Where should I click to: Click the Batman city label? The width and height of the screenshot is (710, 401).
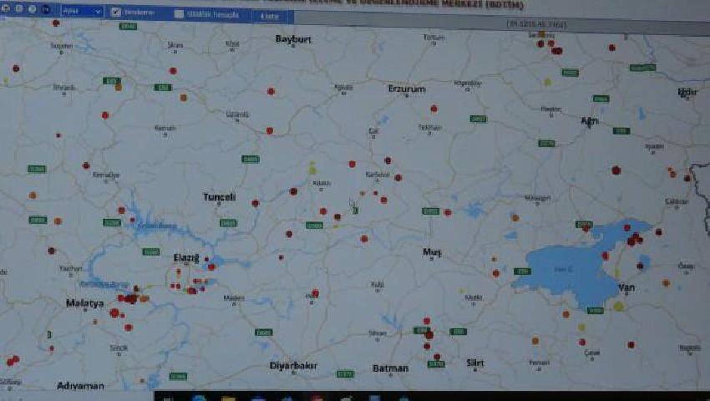pos(390,368)
